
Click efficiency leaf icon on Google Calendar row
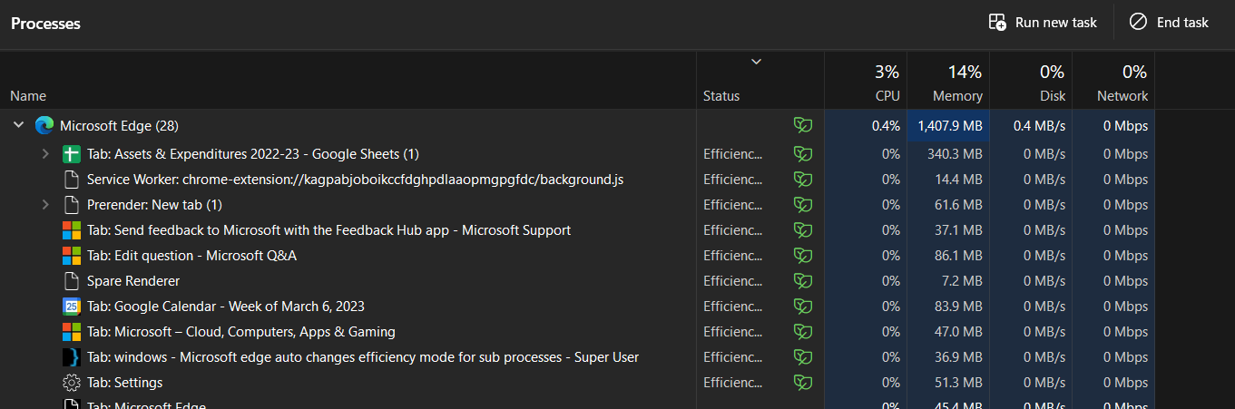tap(803, 307)
